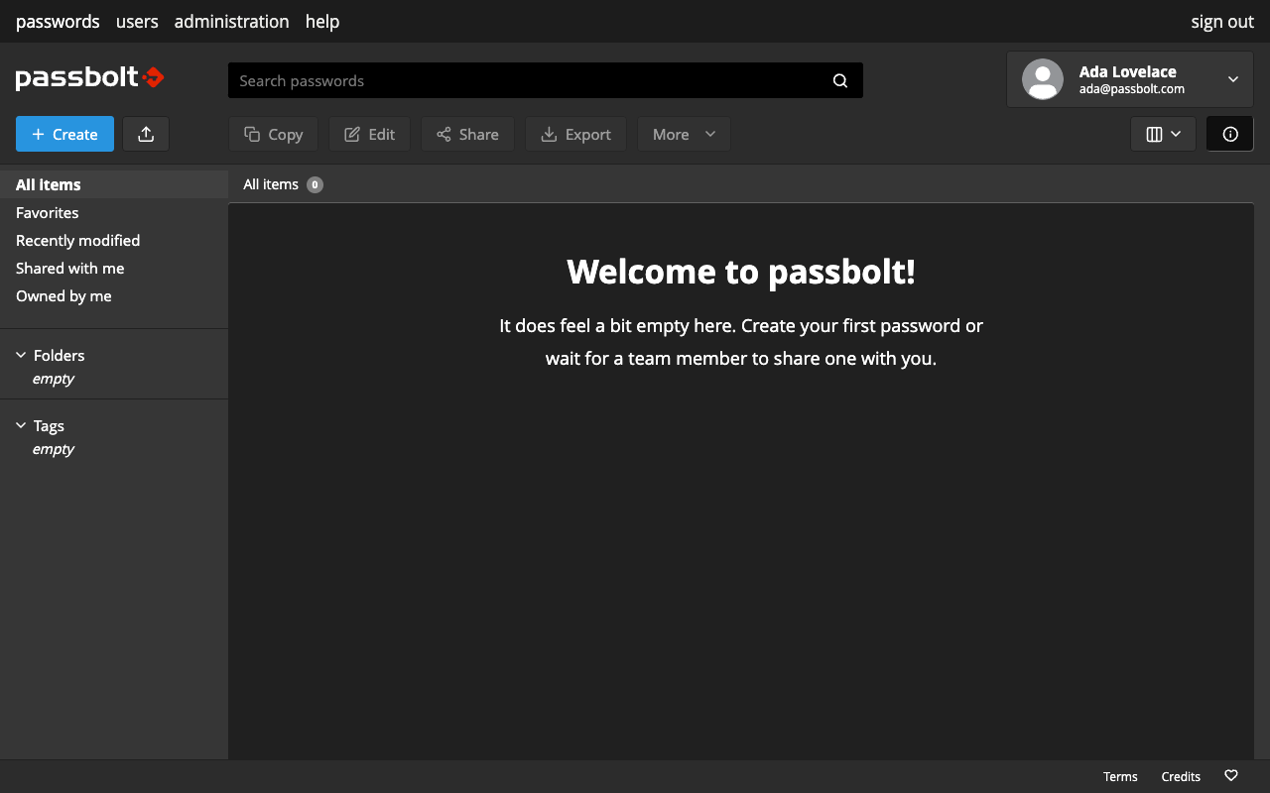Click the Create button
The image size is (1270, 793).
64,134
